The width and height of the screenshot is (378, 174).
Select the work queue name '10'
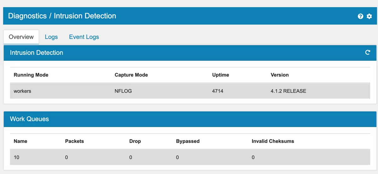pyautogui.click(x=16, y=157)
